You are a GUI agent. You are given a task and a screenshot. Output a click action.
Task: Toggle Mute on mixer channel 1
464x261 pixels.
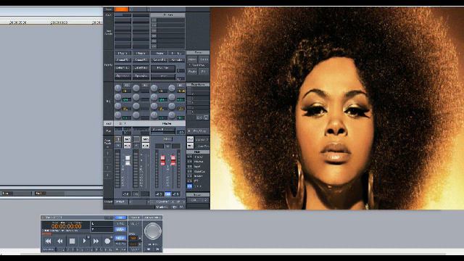point(128,146)
